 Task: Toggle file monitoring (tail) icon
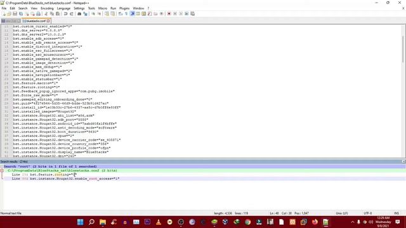click(x=161, y=14)
